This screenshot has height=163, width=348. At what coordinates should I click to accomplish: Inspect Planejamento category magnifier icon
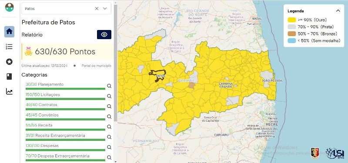pos(109,86)
